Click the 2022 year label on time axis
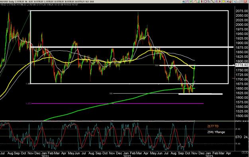The height and width of the screenshot is (157, 249). click(x=127, y=156)
